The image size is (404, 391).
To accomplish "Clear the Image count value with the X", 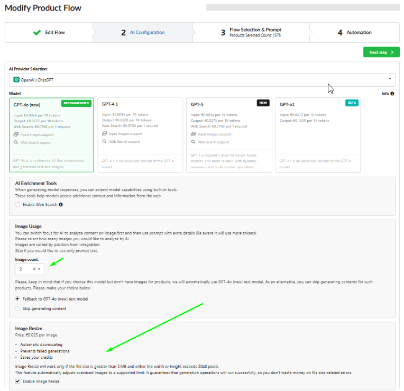I will [34, 269].
